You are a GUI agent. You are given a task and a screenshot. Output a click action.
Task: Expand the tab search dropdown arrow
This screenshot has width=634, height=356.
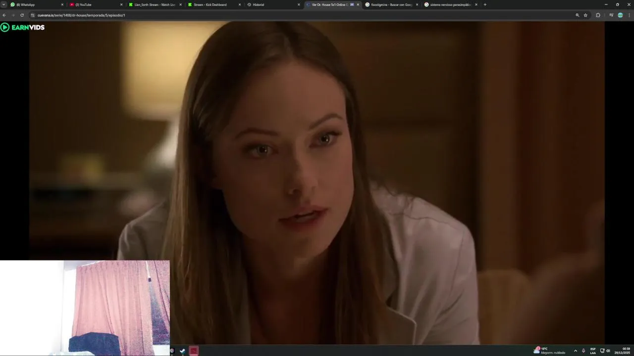pos(3,4)
